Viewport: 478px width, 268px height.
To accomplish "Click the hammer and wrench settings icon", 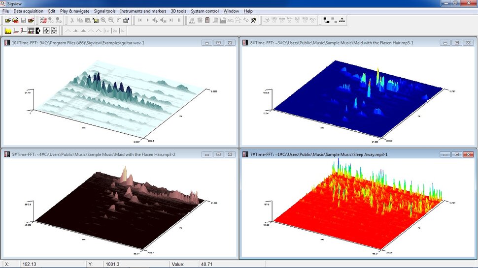I will 253,20.
